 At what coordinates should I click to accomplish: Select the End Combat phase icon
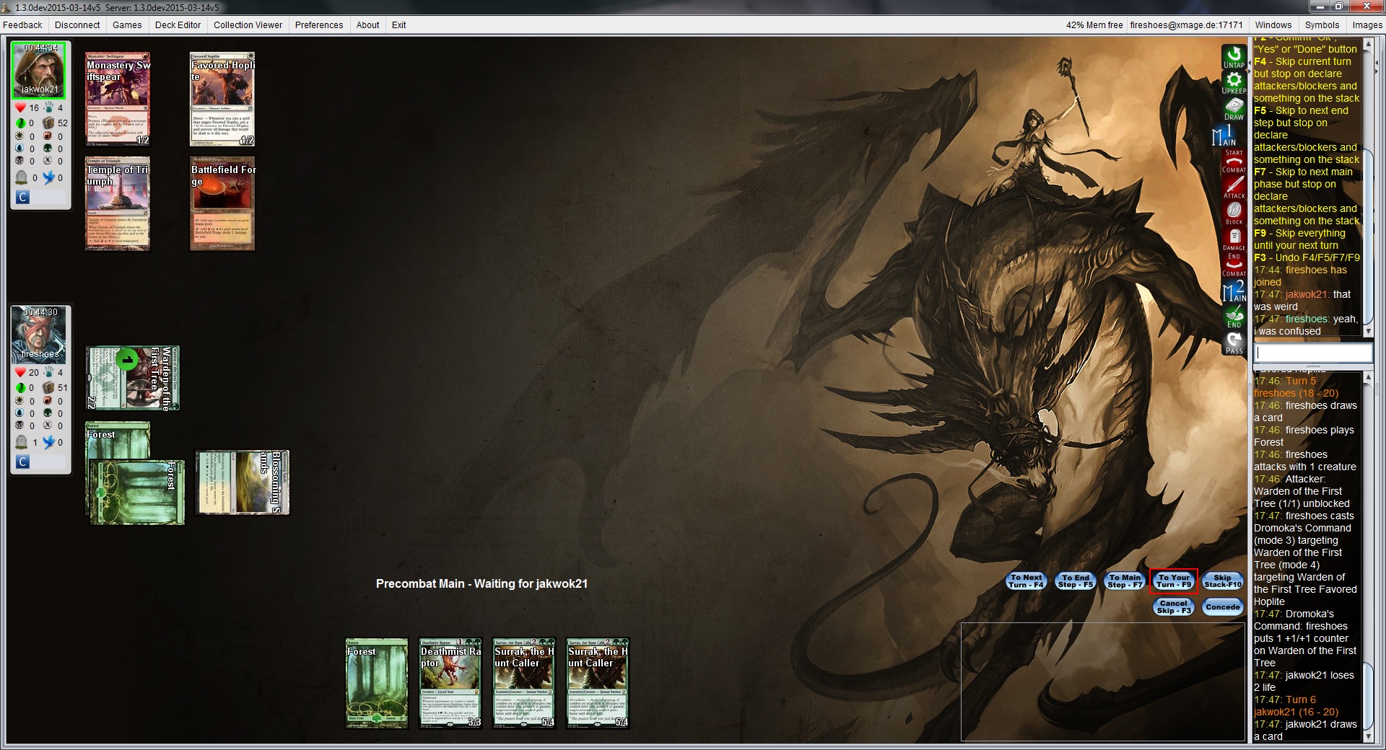pyautogui.click(x=1234, y=265)
